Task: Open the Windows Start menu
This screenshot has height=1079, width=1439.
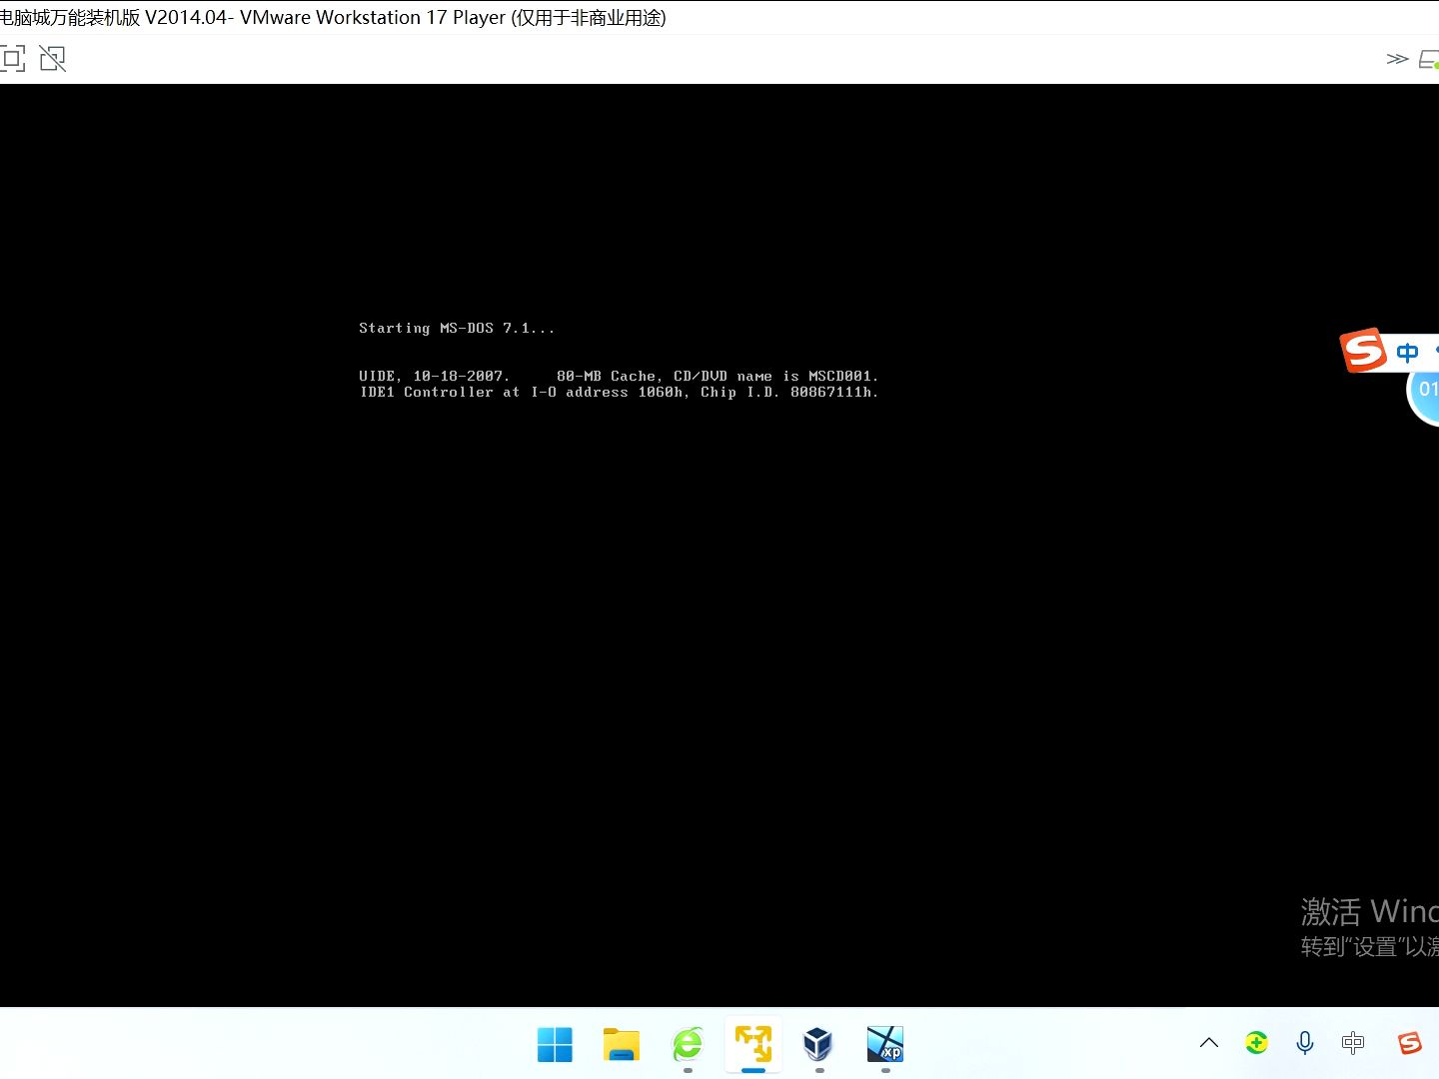Action: 555,1045
